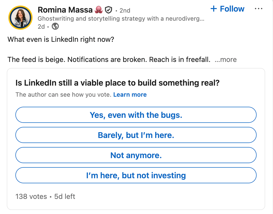273x214 pixels.
Task: Click the "2d" post timestamp
Action: pos(41,26)
